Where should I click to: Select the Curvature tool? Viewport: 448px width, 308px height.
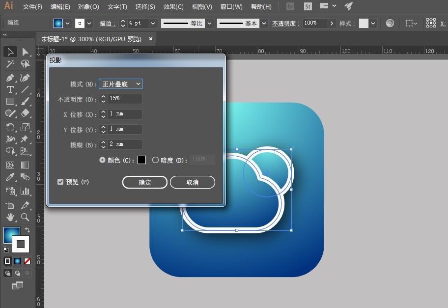pos(25,78)
